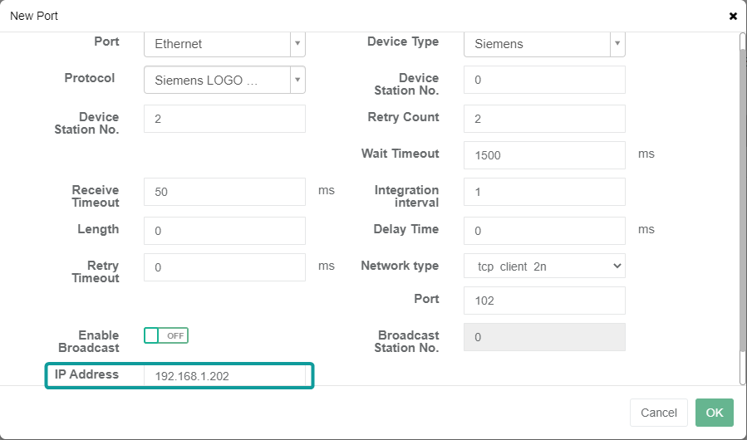Viewport: 747px width, 440px height.
Task: Click the right Device Station No. field
Action: 544,81
